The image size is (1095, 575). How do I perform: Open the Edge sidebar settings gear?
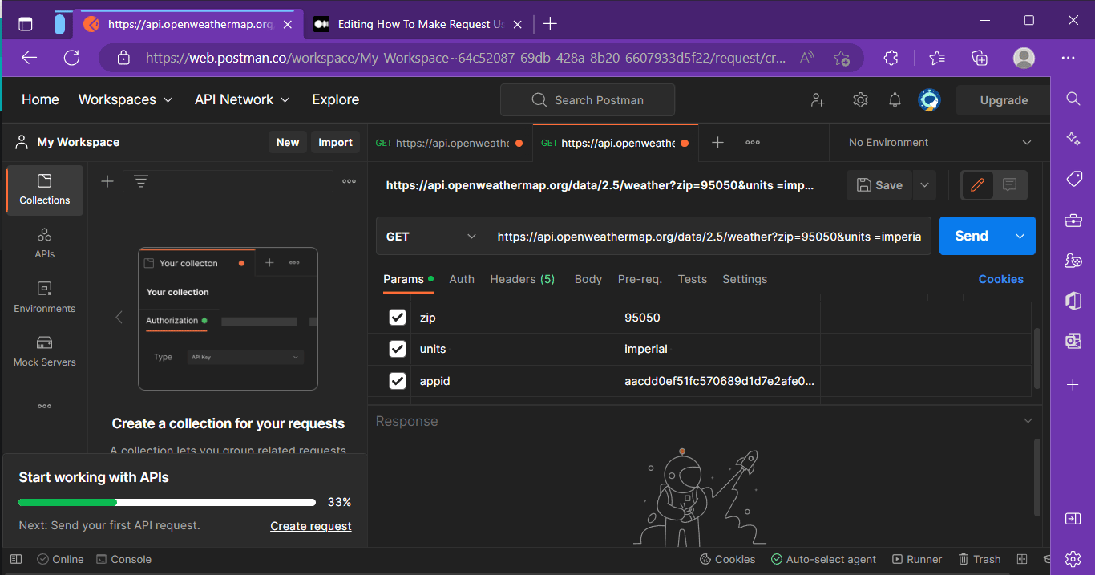pos(1073,558)
